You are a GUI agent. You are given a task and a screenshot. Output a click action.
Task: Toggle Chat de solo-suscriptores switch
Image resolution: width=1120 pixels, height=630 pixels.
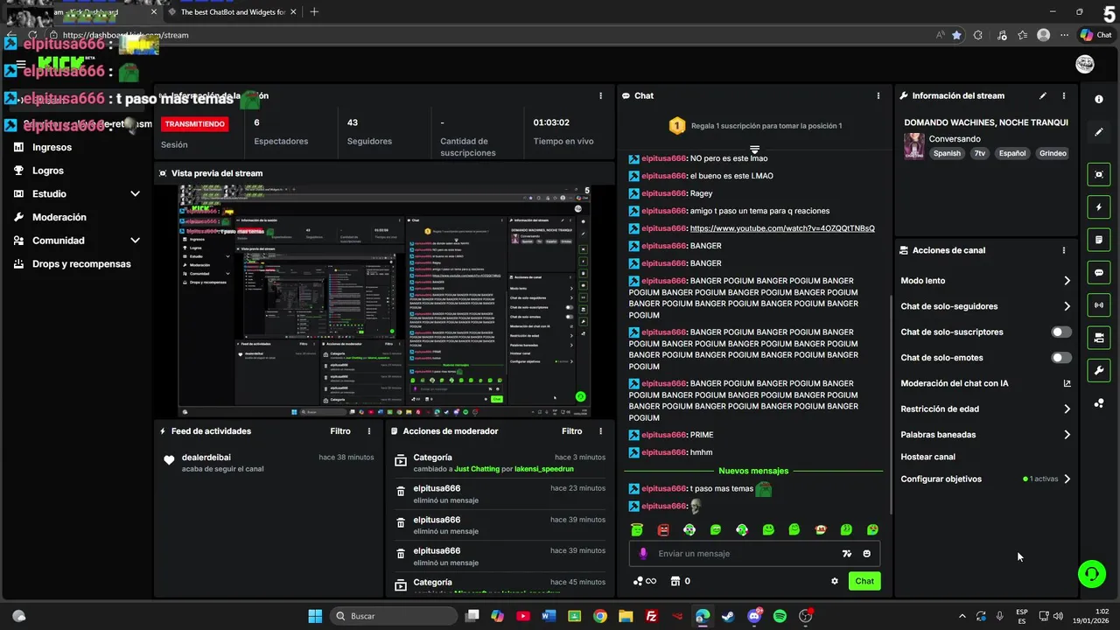click(1061, 332)
